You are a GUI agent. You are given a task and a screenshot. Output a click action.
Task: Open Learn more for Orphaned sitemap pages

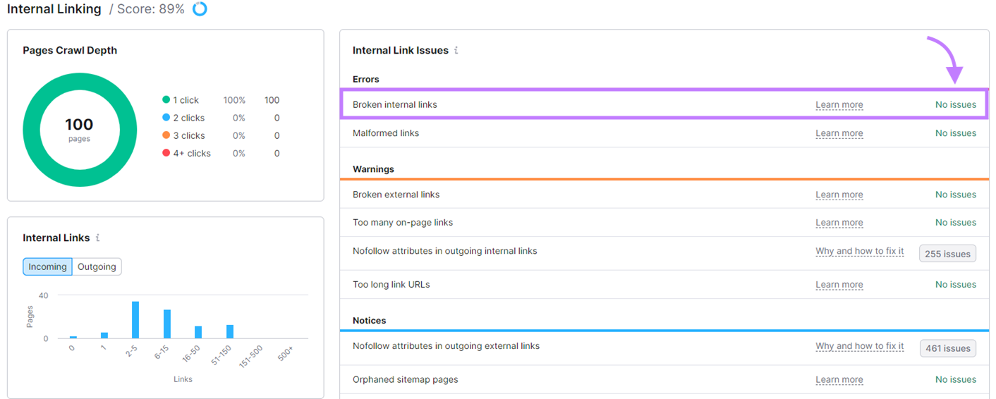tap(839, 380)
